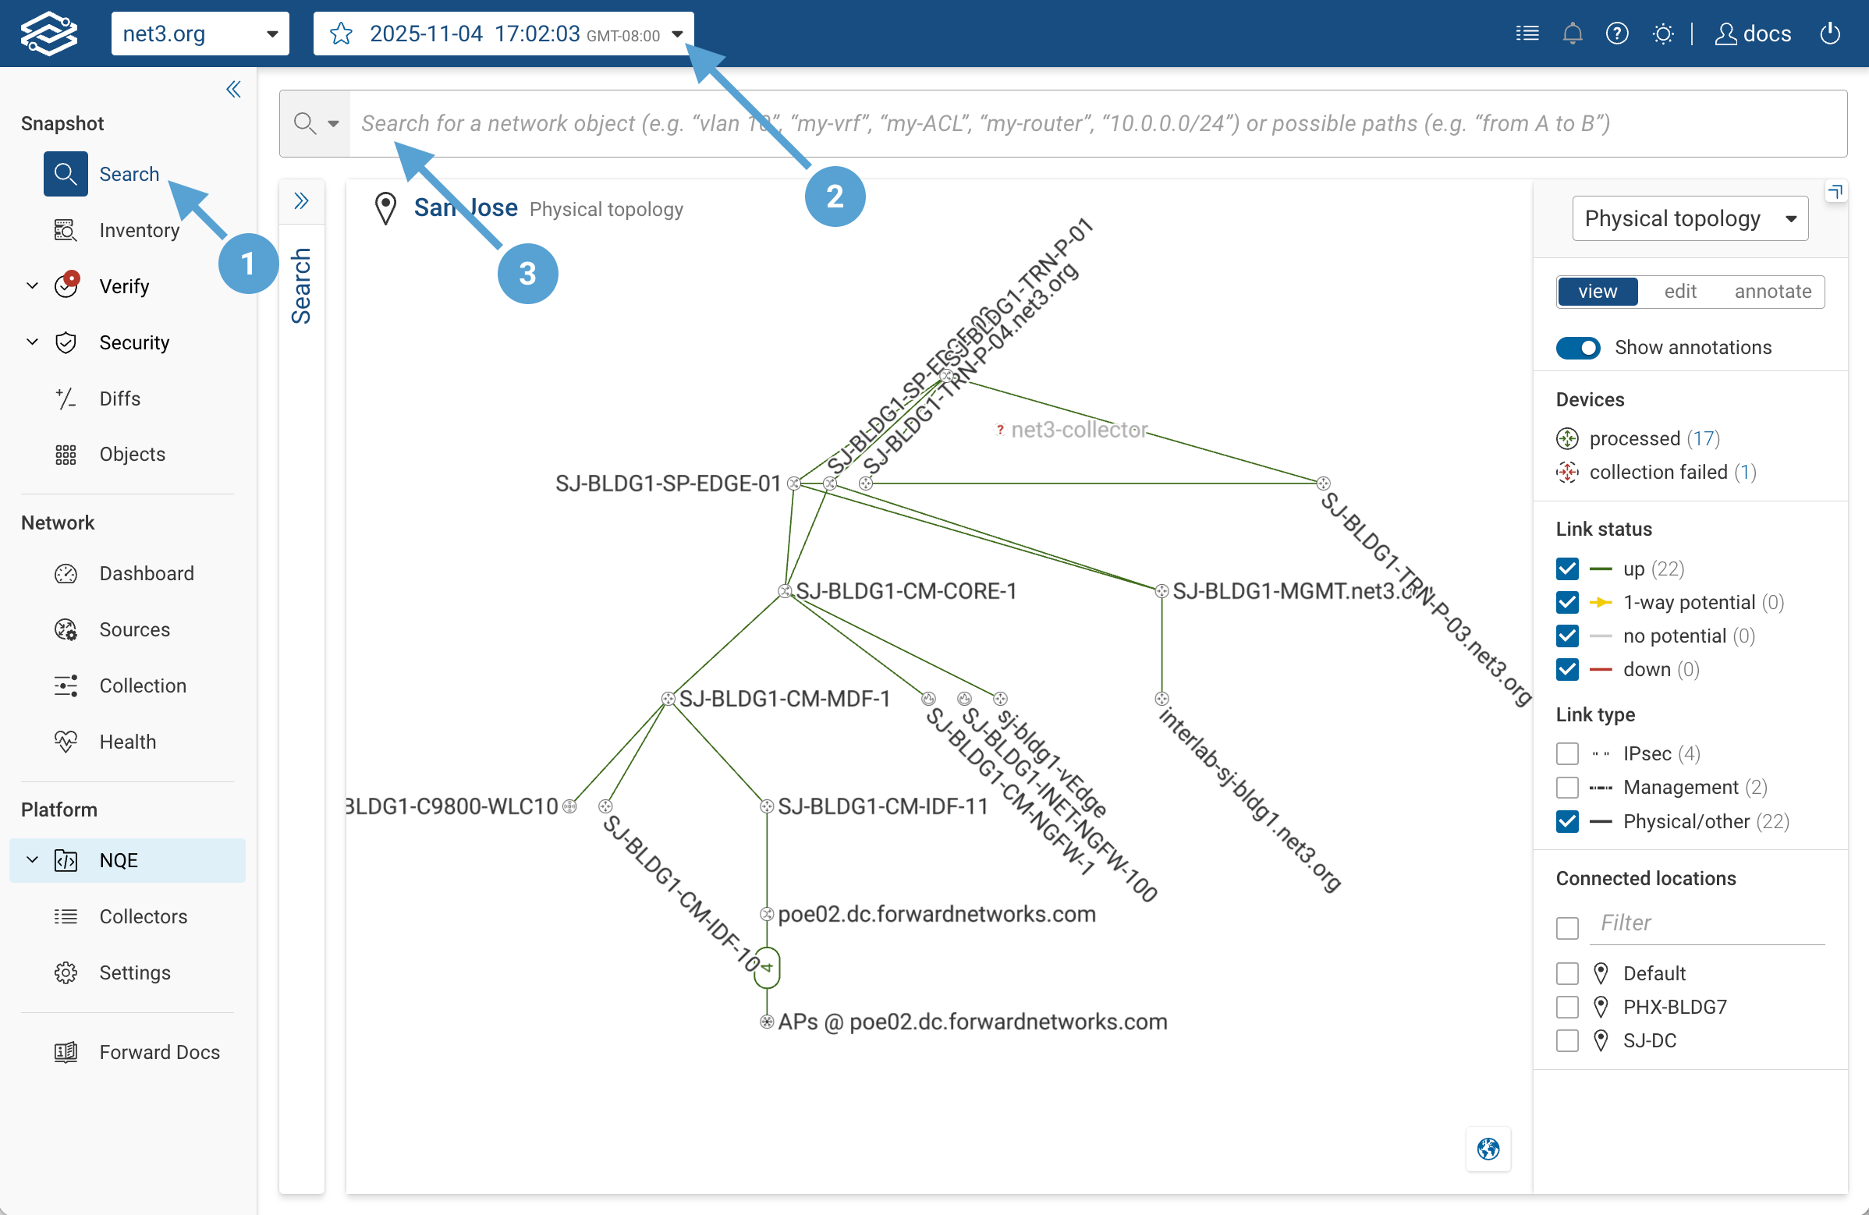Screen dimensions: 1869x1215
Task: Switch to the edit mode tab
Action: (x=1679, y=291)
